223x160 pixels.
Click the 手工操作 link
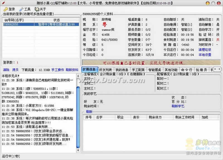[58, 70]
